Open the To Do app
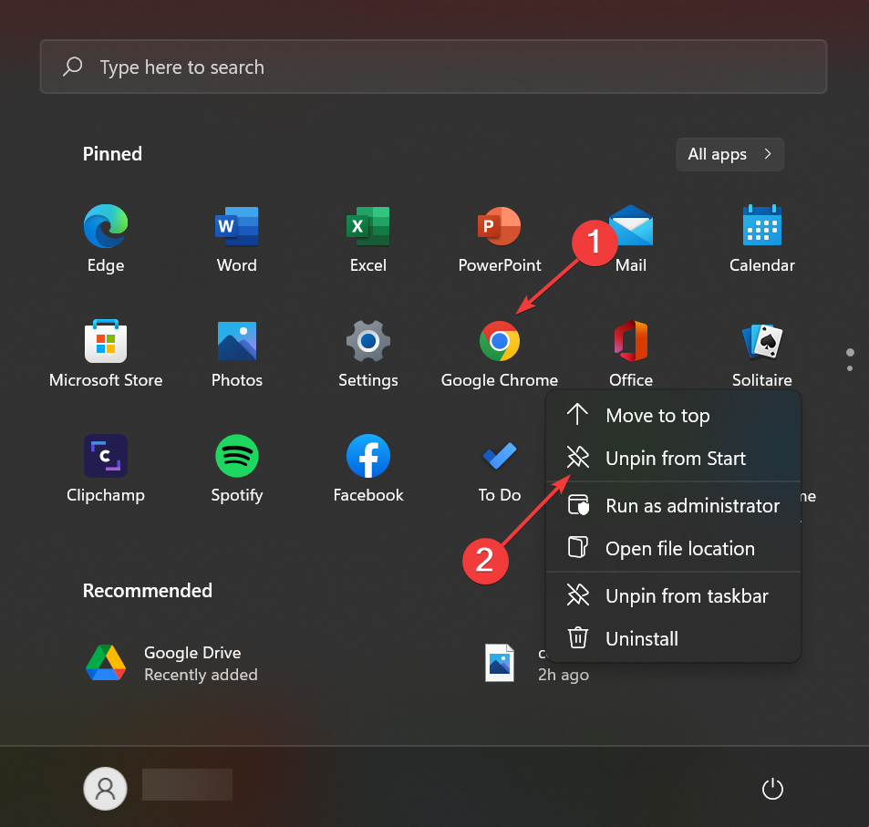This screenshot has width=869, height=827. coord(500,456)
